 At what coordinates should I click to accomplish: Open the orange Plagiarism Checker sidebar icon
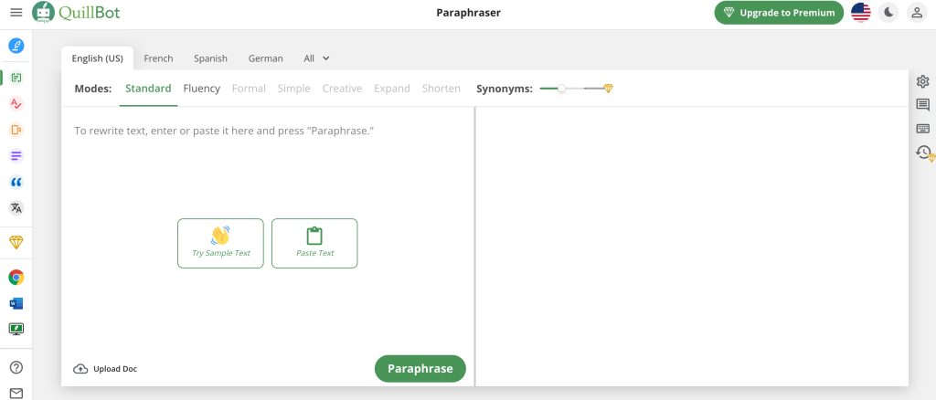click(x=16, y=130)
